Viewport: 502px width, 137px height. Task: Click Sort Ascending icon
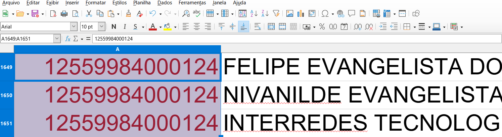(254, 14)
